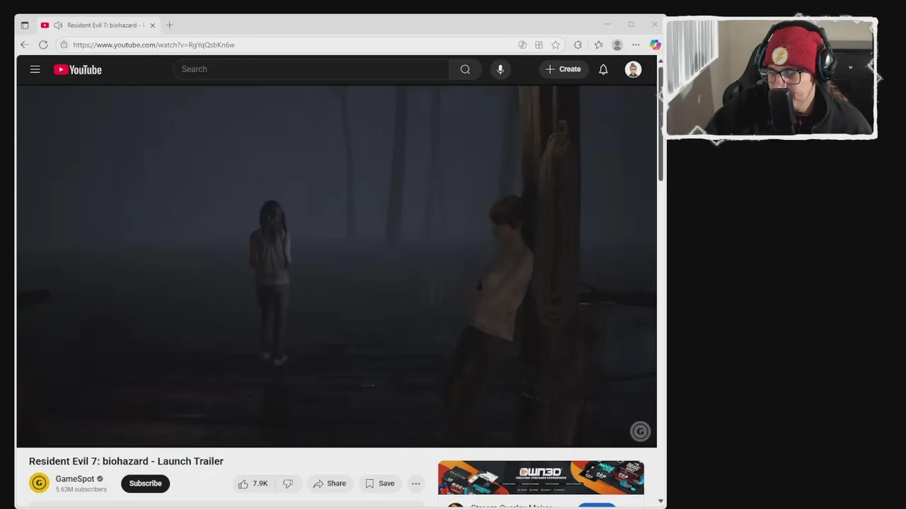Open read aloud icon in address bar
This screenshot has height=509, width=906.
pyautogui.click(x=522, y=45)
